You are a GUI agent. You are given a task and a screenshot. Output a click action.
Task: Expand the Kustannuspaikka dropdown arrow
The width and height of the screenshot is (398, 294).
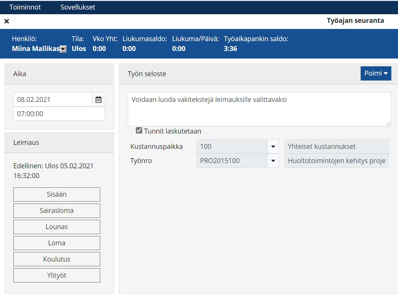pyautogui.click(x=273, y=147)
